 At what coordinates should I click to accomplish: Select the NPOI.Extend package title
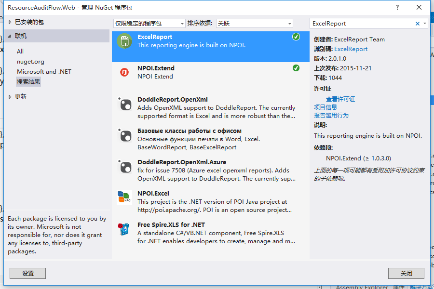[x=156, y=68]
